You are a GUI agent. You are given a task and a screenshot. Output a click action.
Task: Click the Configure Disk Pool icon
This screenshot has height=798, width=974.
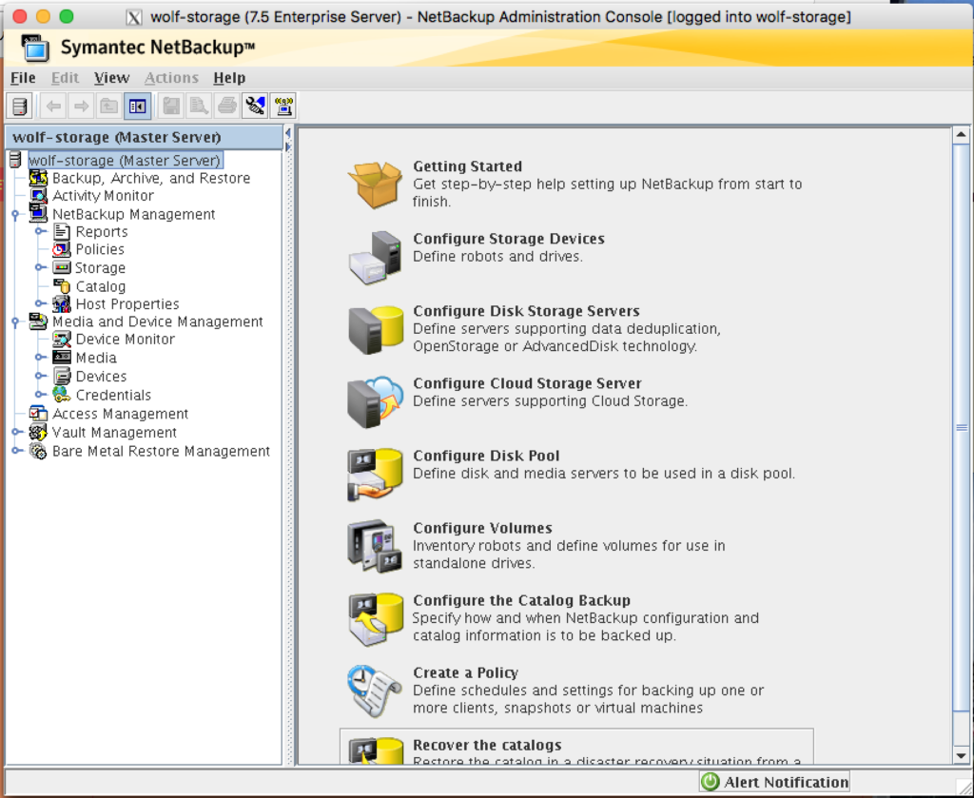pyautogui.click(x=375, y=473)
